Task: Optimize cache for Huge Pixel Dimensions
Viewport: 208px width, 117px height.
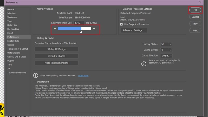Action: tap(56, 63)
